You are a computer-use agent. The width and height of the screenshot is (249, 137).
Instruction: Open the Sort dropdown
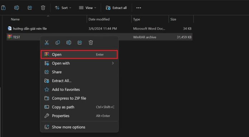tap(63, 8)
